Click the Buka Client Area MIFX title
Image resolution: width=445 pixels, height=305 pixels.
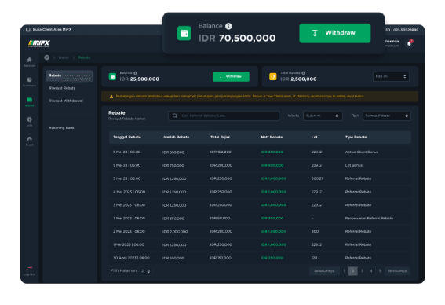coord(53,30)
